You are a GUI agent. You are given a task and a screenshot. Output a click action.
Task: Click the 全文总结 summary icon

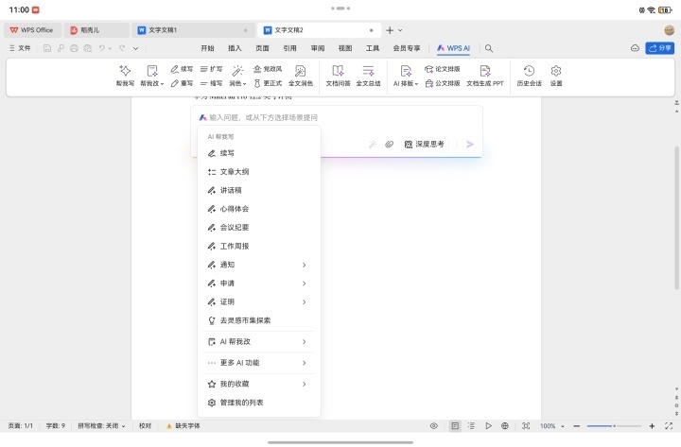pyautogui.click(x=368, y=76)
